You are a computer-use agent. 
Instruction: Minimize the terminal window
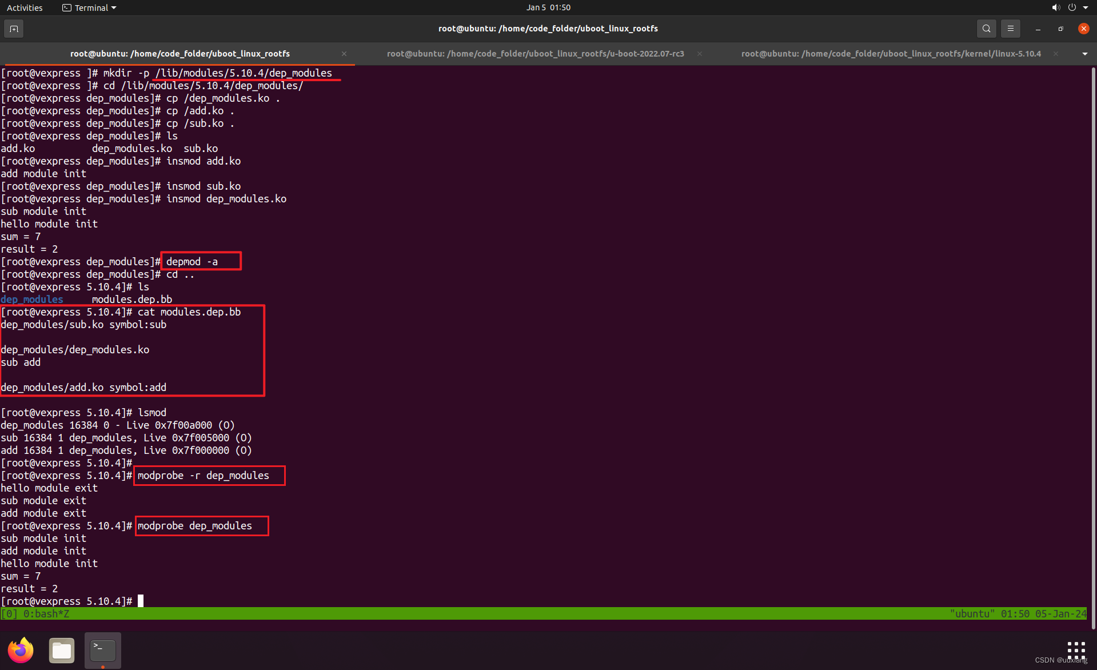pos(1038,29)
